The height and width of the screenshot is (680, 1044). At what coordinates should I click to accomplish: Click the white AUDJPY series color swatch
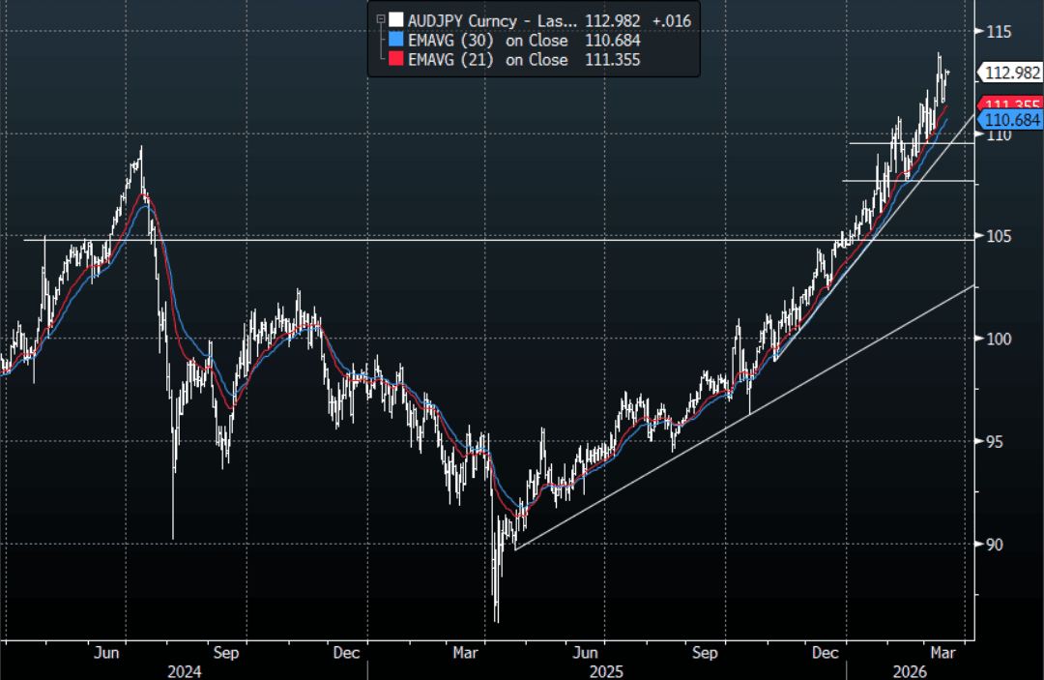(x=396, y=20)
